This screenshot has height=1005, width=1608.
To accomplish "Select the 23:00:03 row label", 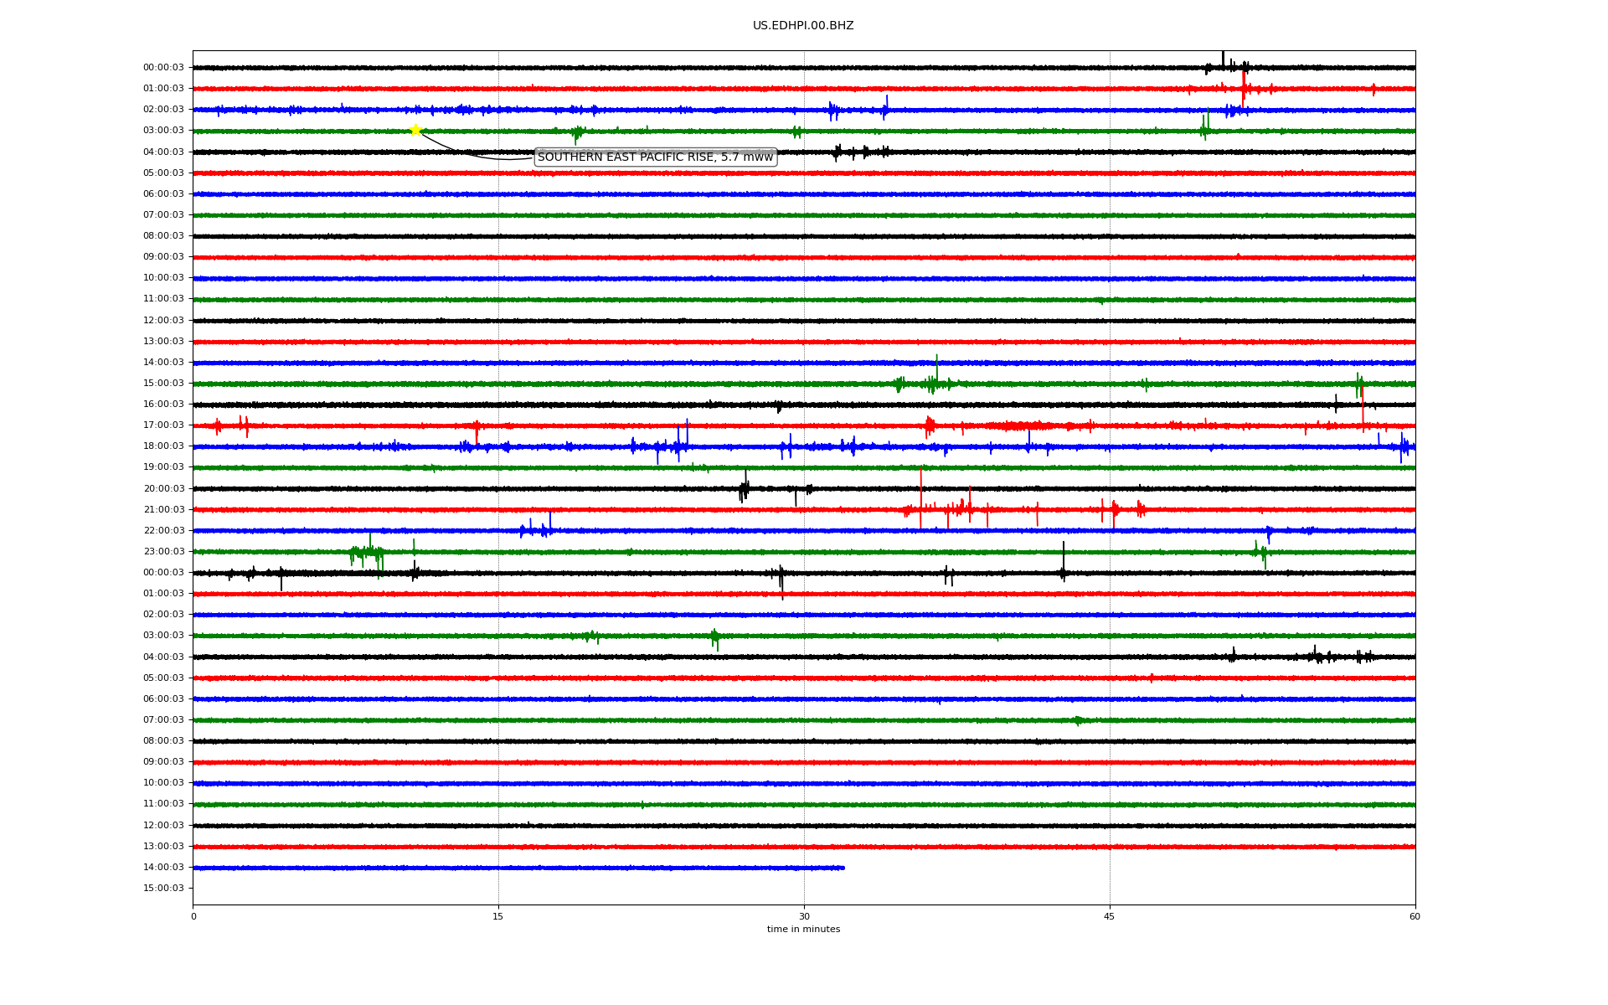I will click(163, 552).
